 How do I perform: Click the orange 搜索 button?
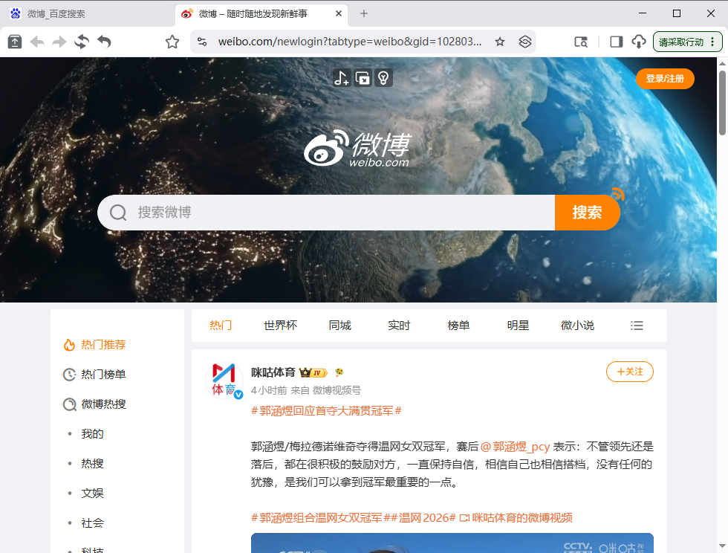coord(587,213)
